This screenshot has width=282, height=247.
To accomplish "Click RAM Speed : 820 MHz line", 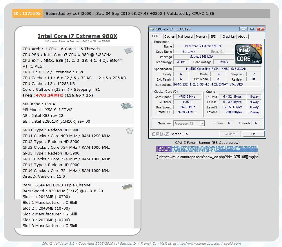I will pyautogui.click(x=63, y=191).
